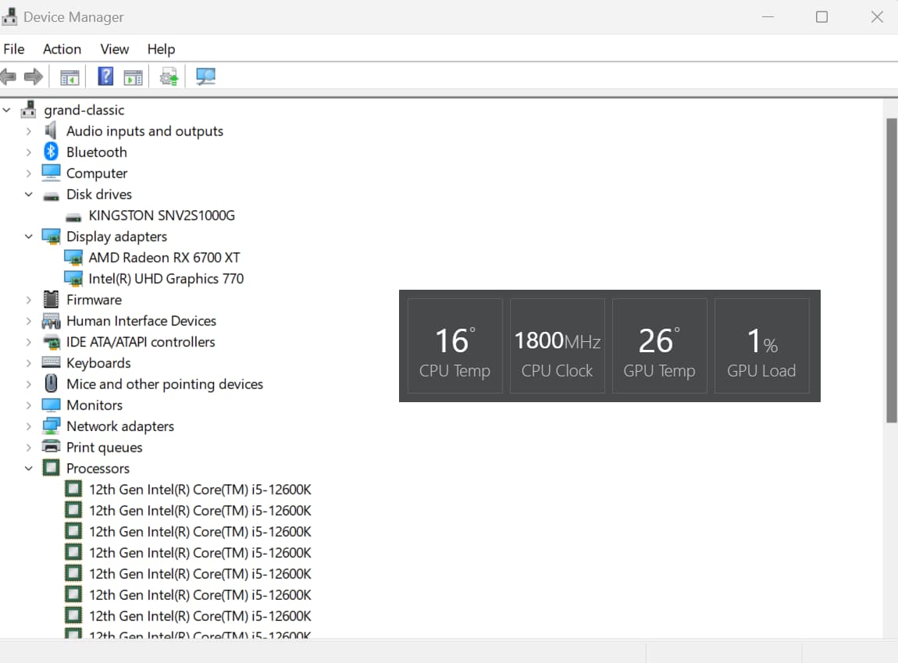Click the Bluetooth category icon
The image size is (898, 663).
pos(51,151)
